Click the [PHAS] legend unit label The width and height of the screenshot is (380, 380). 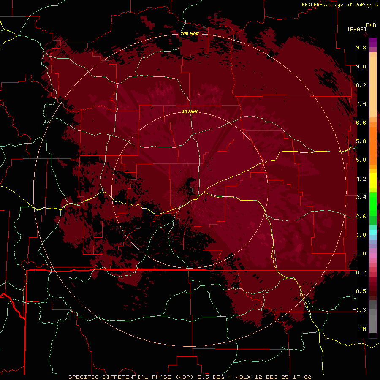(x=357, y=29)
